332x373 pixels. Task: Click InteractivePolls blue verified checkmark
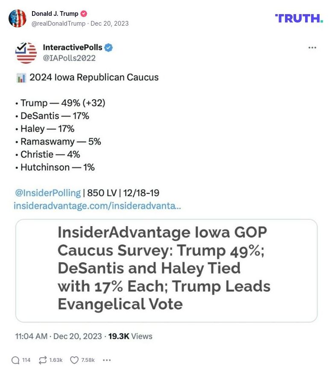(x=109, y=47)
